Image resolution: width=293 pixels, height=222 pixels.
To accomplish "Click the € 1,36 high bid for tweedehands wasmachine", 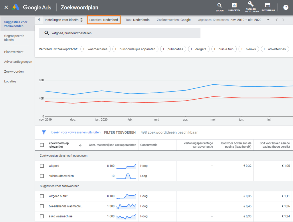I will click(x=286, y=206).
